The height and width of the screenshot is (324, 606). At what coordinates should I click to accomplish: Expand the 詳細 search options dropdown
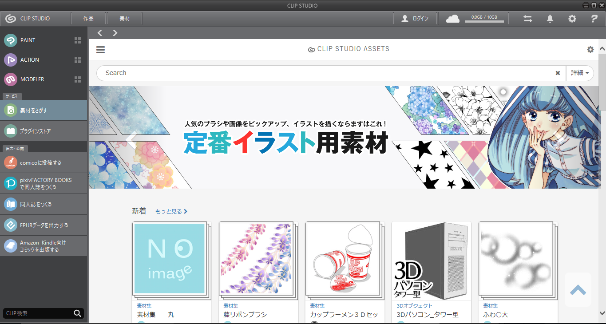click(580, 73)
